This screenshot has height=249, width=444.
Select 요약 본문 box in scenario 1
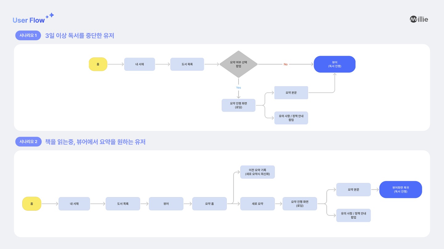click(x=291, y=93)
